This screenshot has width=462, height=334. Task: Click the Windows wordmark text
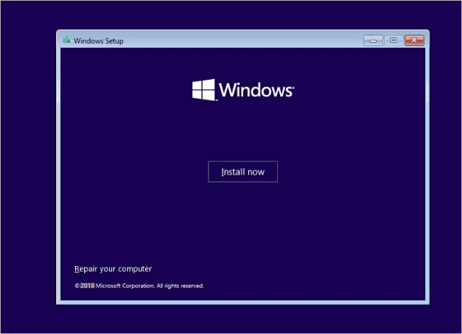255,90
